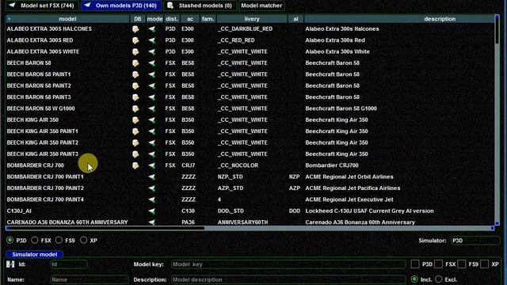The height and width of the screenshot is (285, 507).
Task: Click aircraft mode icon for Carenado A36 Bonanza row
Action: click(x=151, y=222)
